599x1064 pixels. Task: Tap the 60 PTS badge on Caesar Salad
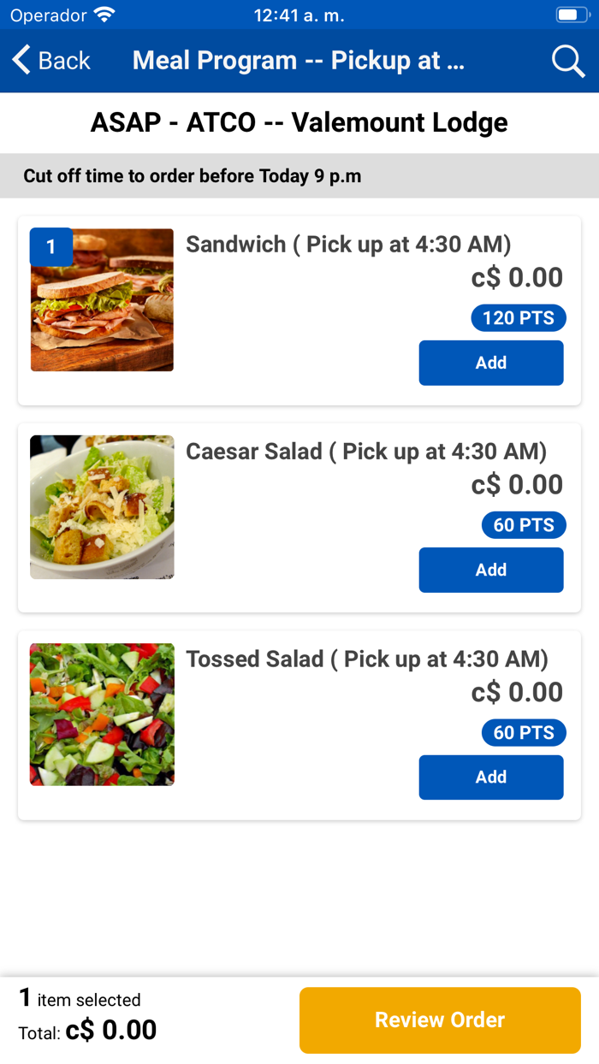point(524,525)
